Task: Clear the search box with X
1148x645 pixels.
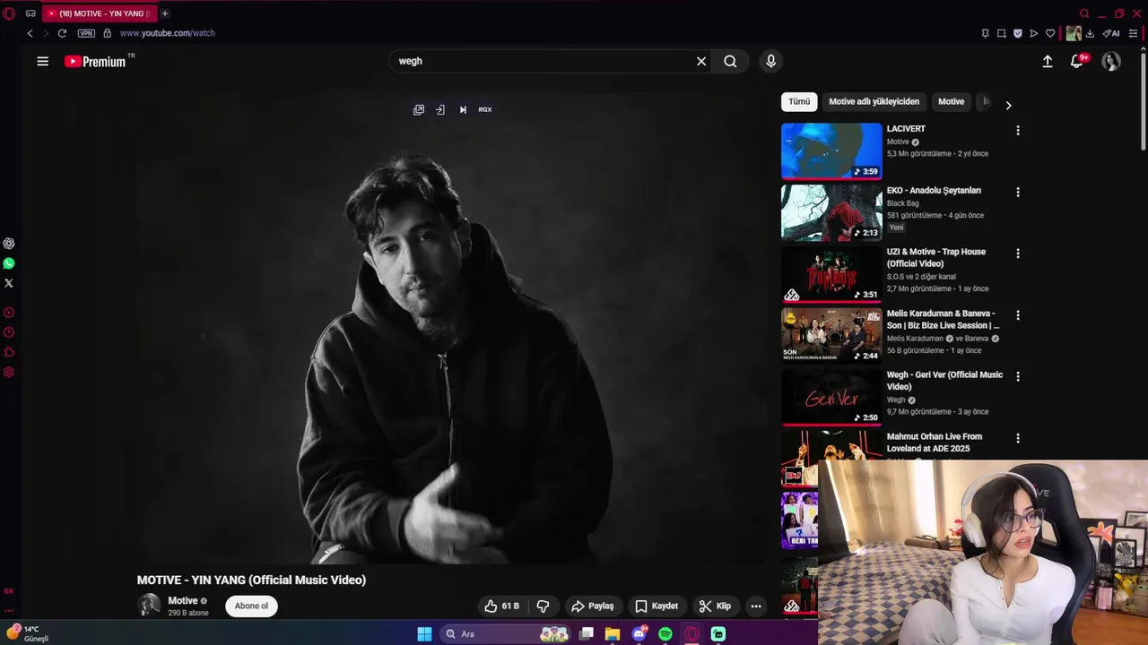Action: point(701,61)
